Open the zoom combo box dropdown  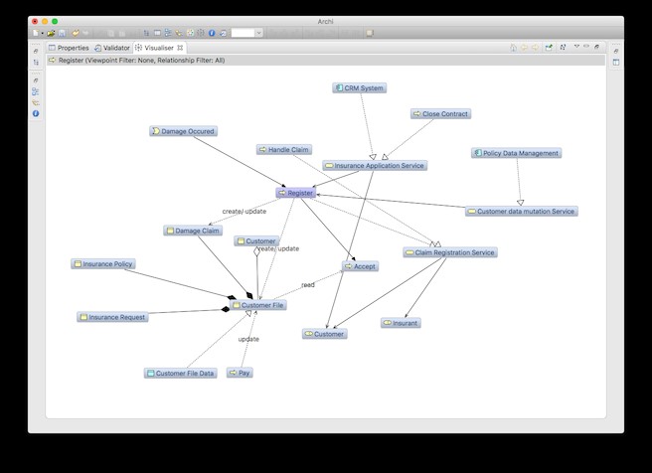258,33
